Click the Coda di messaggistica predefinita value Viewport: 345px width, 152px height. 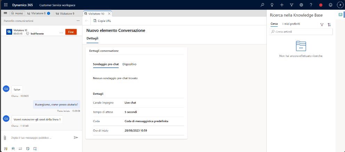(x=146, y=121)
